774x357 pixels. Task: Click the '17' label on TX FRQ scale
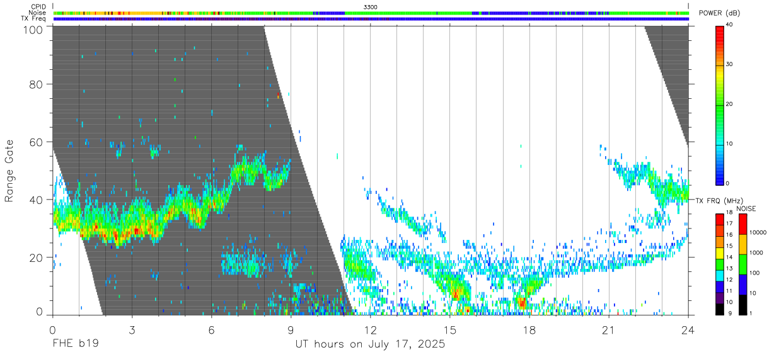coord(729,224)
